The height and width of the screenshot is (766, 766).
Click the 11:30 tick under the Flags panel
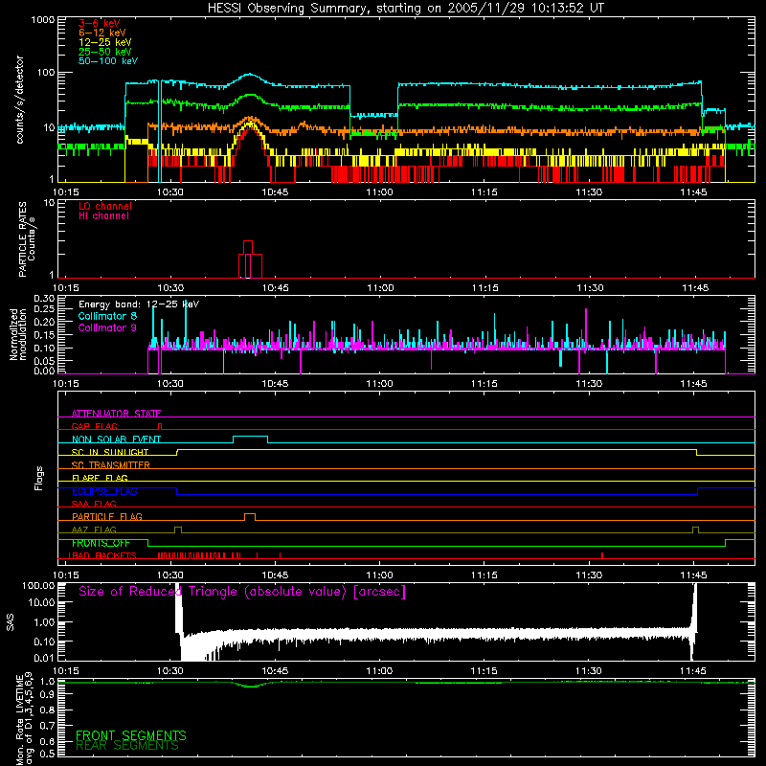[589, 575]
